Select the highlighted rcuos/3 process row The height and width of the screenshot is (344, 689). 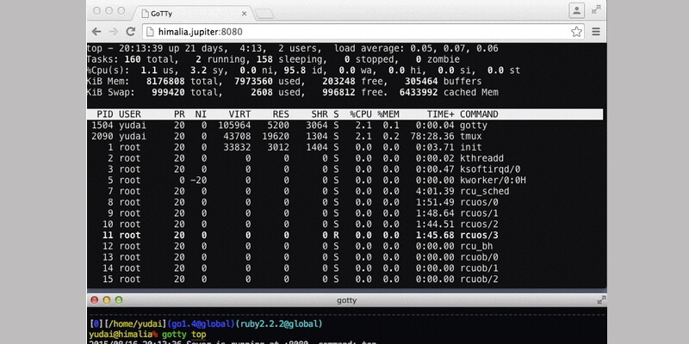coord(344,235)
